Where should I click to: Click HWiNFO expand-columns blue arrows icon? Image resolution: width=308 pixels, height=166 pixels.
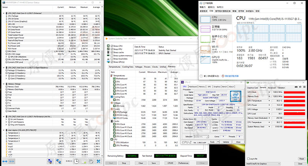pos(5,161)
